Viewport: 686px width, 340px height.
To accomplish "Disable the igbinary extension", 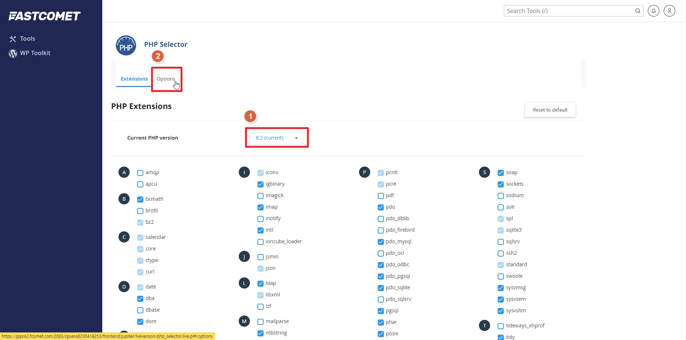I will [260, 184].
